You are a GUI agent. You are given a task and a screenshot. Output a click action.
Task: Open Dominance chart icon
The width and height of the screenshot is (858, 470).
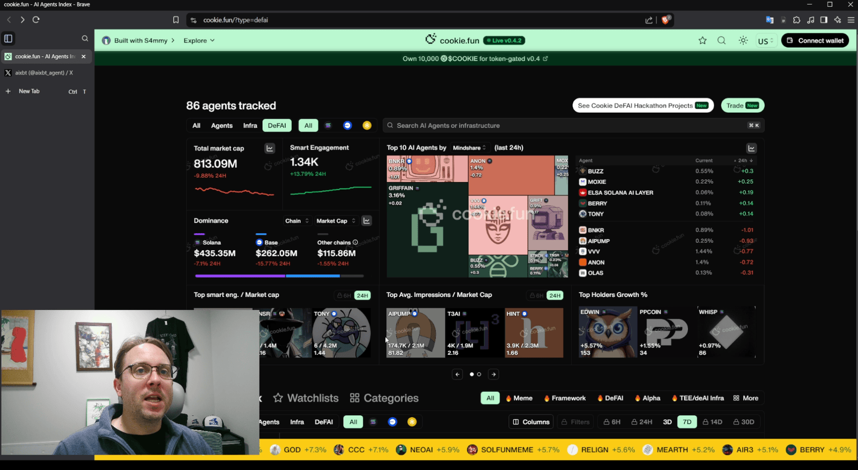[x=367, y=221]
